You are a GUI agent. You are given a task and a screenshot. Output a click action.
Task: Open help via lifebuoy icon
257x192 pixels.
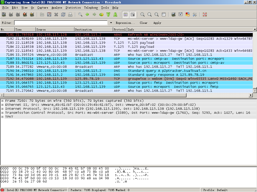tap(205, 14)
